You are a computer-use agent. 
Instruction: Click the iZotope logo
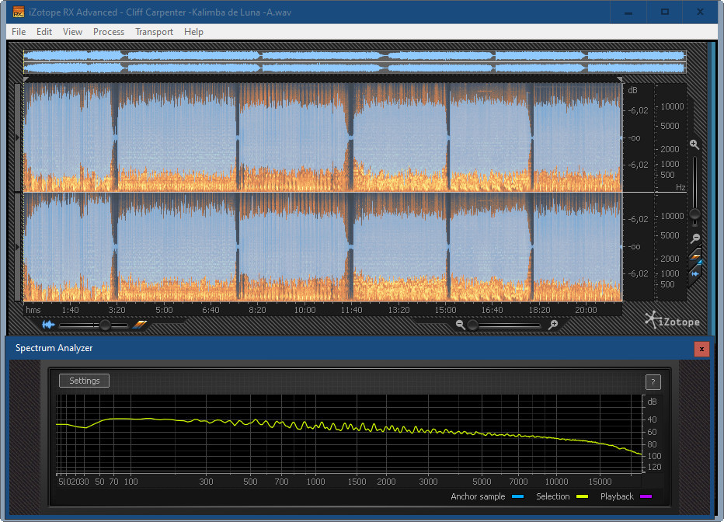coord(671,320)
